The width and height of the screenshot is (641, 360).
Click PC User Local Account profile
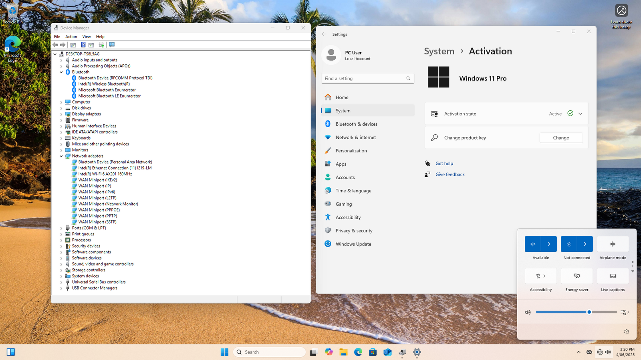click(x=347, y=56)
